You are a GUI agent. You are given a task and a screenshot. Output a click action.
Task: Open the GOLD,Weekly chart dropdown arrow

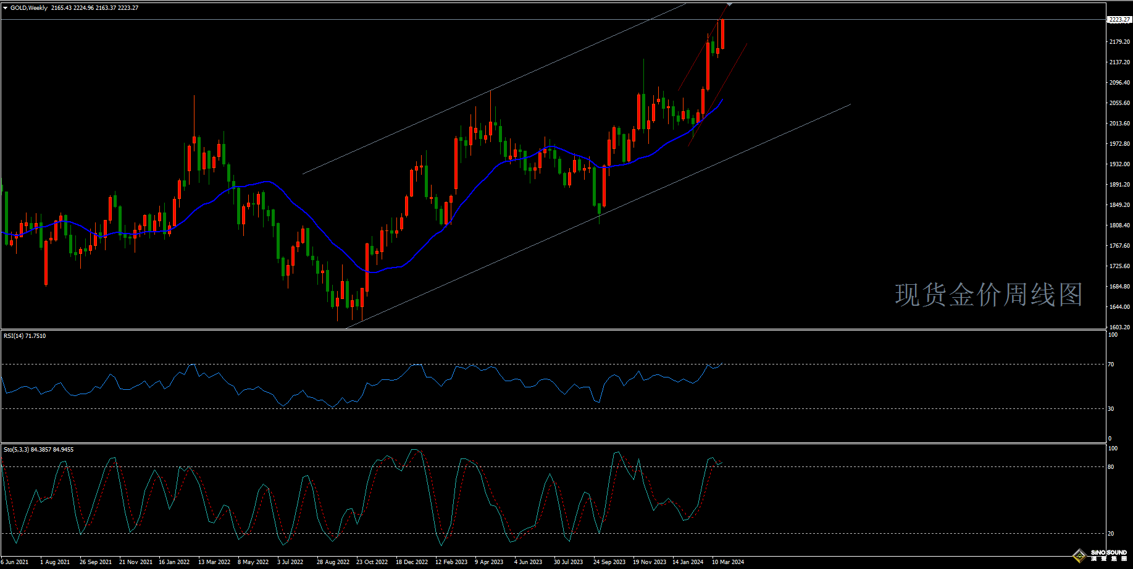tap(6, 8)
